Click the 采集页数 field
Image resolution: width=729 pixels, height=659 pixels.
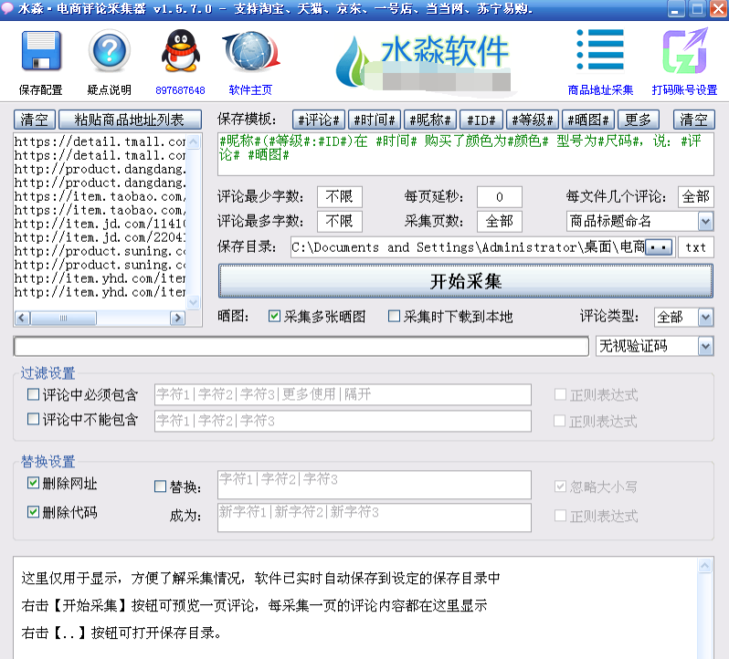point(500,221)
